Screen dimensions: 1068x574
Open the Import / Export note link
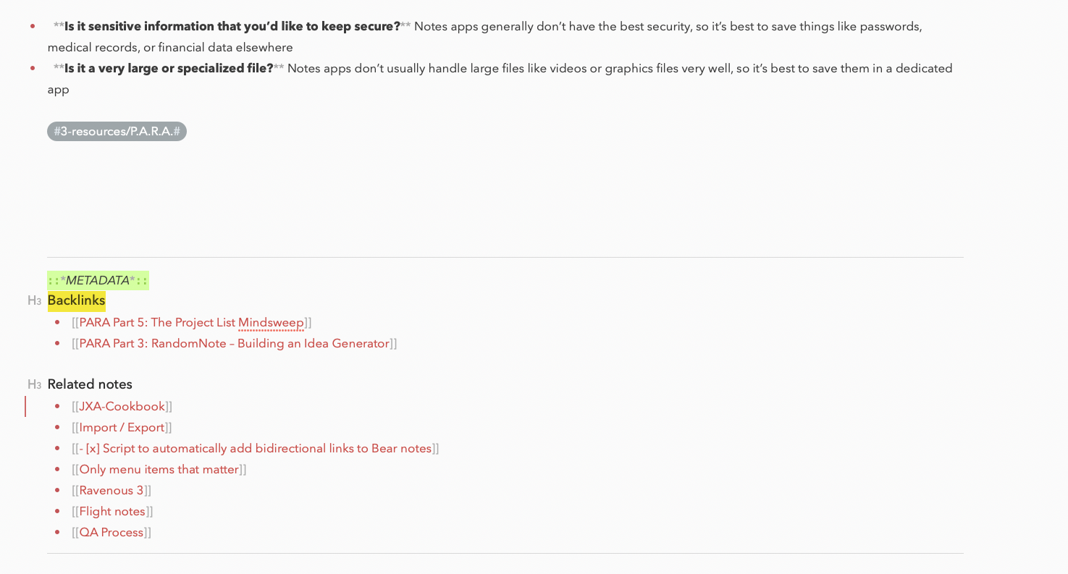tap(122, 428)
